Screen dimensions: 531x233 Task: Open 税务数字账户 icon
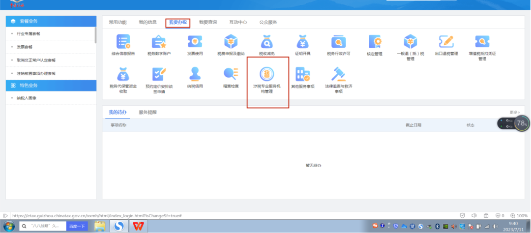158,42
